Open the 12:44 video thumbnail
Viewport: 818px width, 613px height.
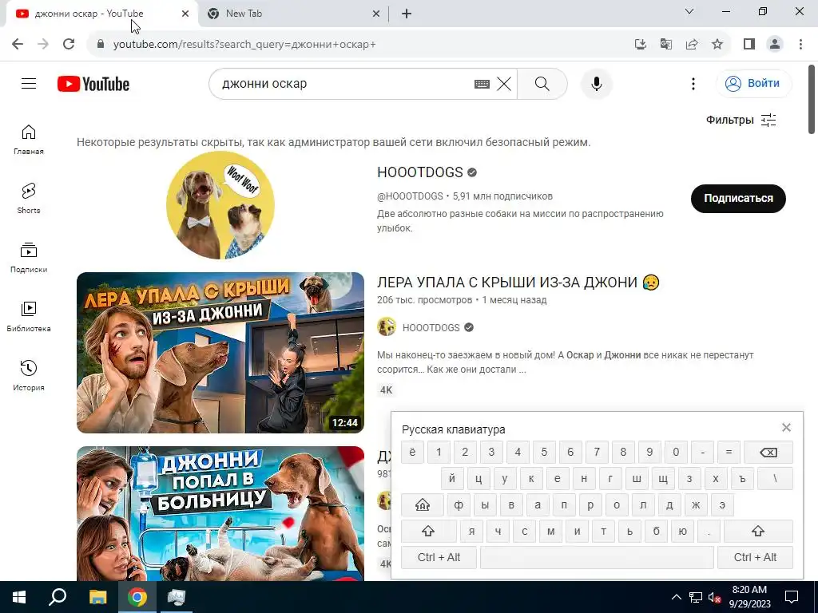point(220,352)
